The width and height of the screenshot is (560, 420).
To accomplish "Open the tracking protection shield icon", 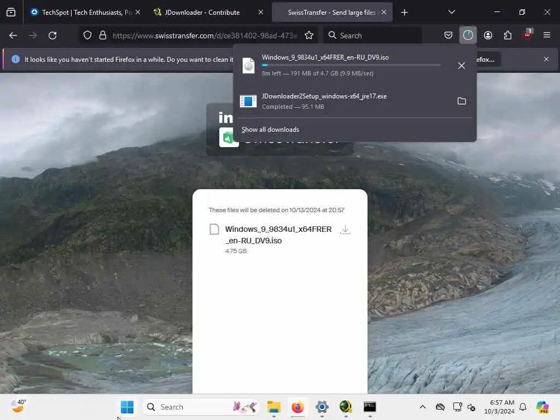I will click(x=87, y=36).
